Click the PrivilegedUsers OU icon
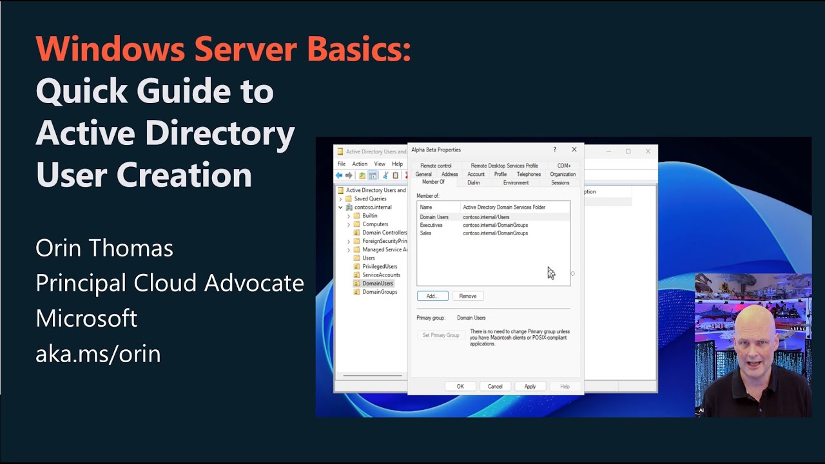 tap(357, 266)
